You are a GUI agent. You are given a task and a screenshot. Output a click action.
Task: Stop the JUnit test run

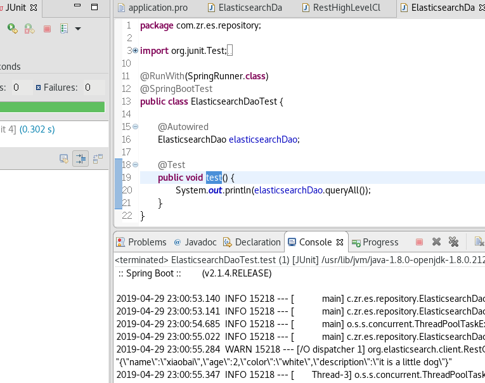point(47,29)
